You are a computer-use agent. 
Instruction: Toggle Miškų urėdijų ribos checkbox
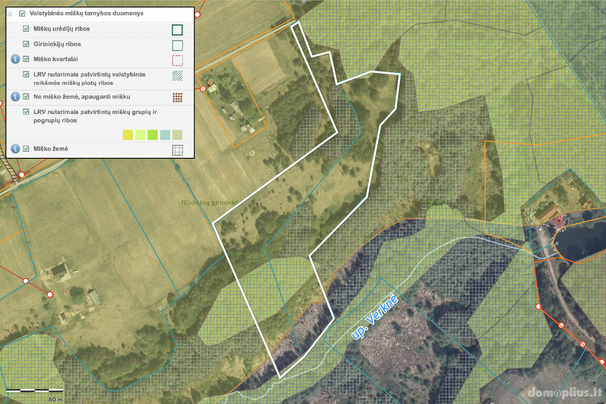[26, 29]
